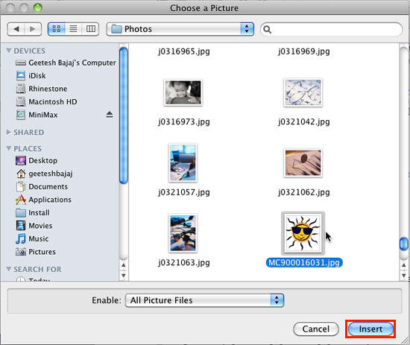Screen dimensions: 410x345
Task: Select the j0321057.jpg thumbnail
Action: coord(183,163)
